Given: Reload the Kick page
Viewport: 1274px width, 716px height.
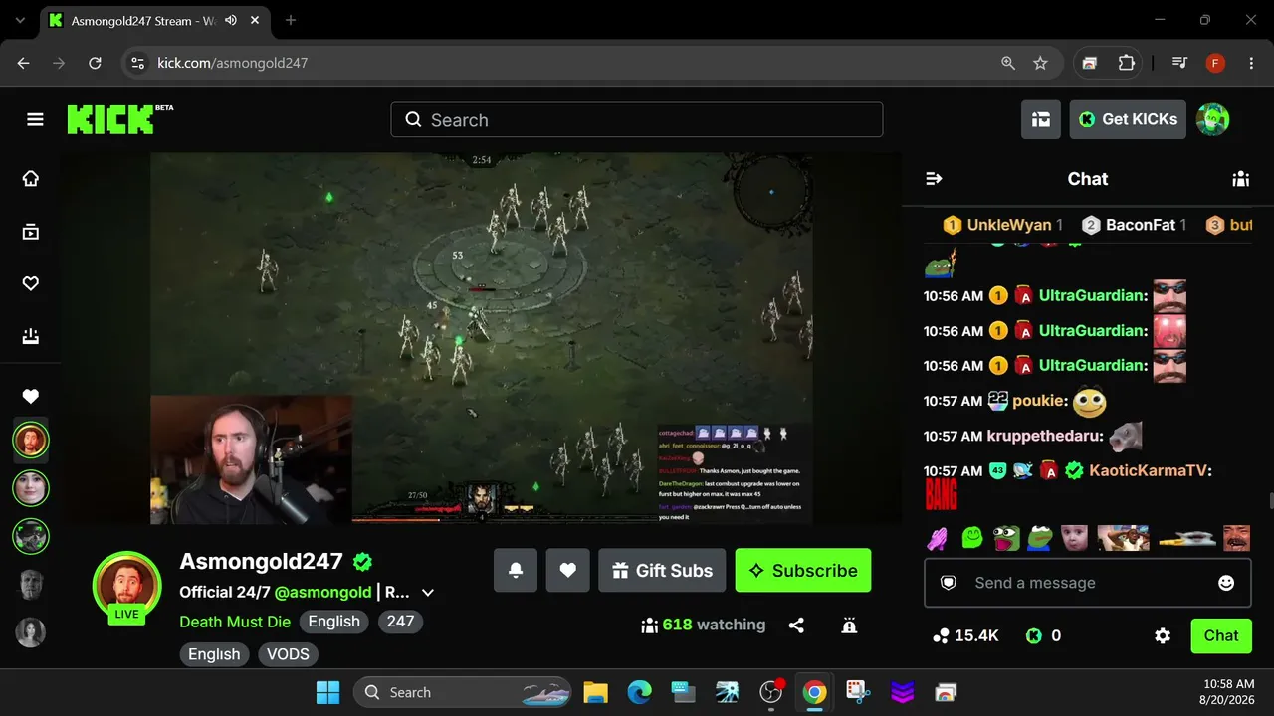Looking at the screenshot, I should click(95, 63).
